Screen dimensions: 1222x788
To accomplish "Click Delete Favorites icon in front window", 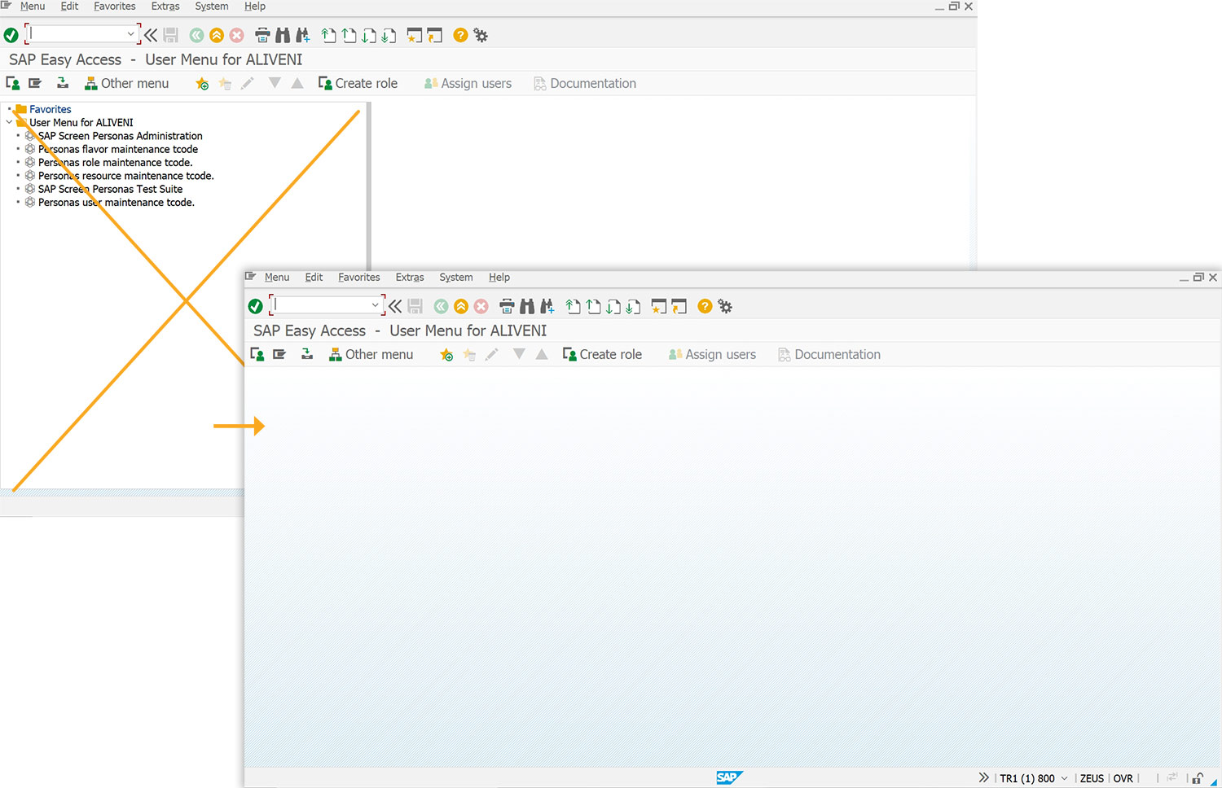I will (469, 354).
